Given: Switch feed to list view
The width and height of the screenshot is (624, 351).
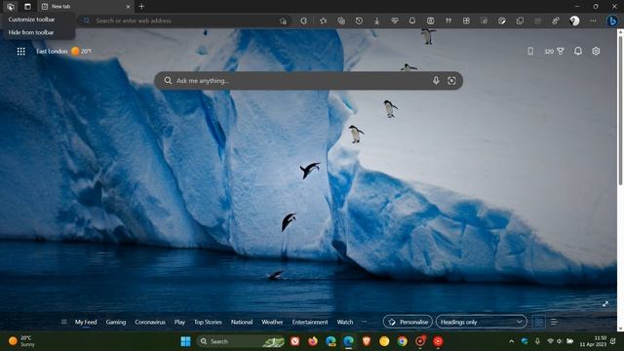Looking at the screenshot, I should pyautogui.click(x=554, y=322).
